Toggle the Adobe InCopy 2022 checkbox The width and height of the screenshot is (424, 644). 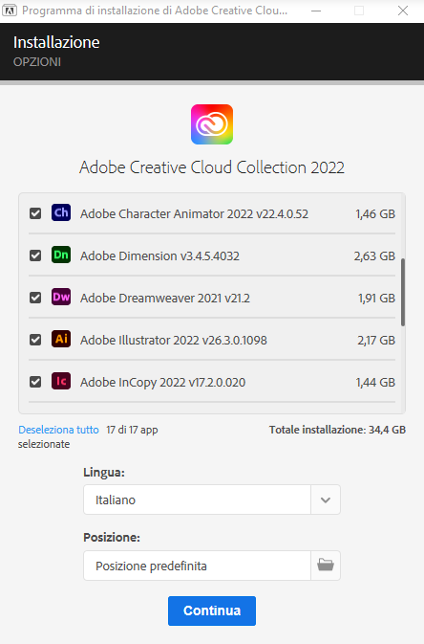pos(35,382)
